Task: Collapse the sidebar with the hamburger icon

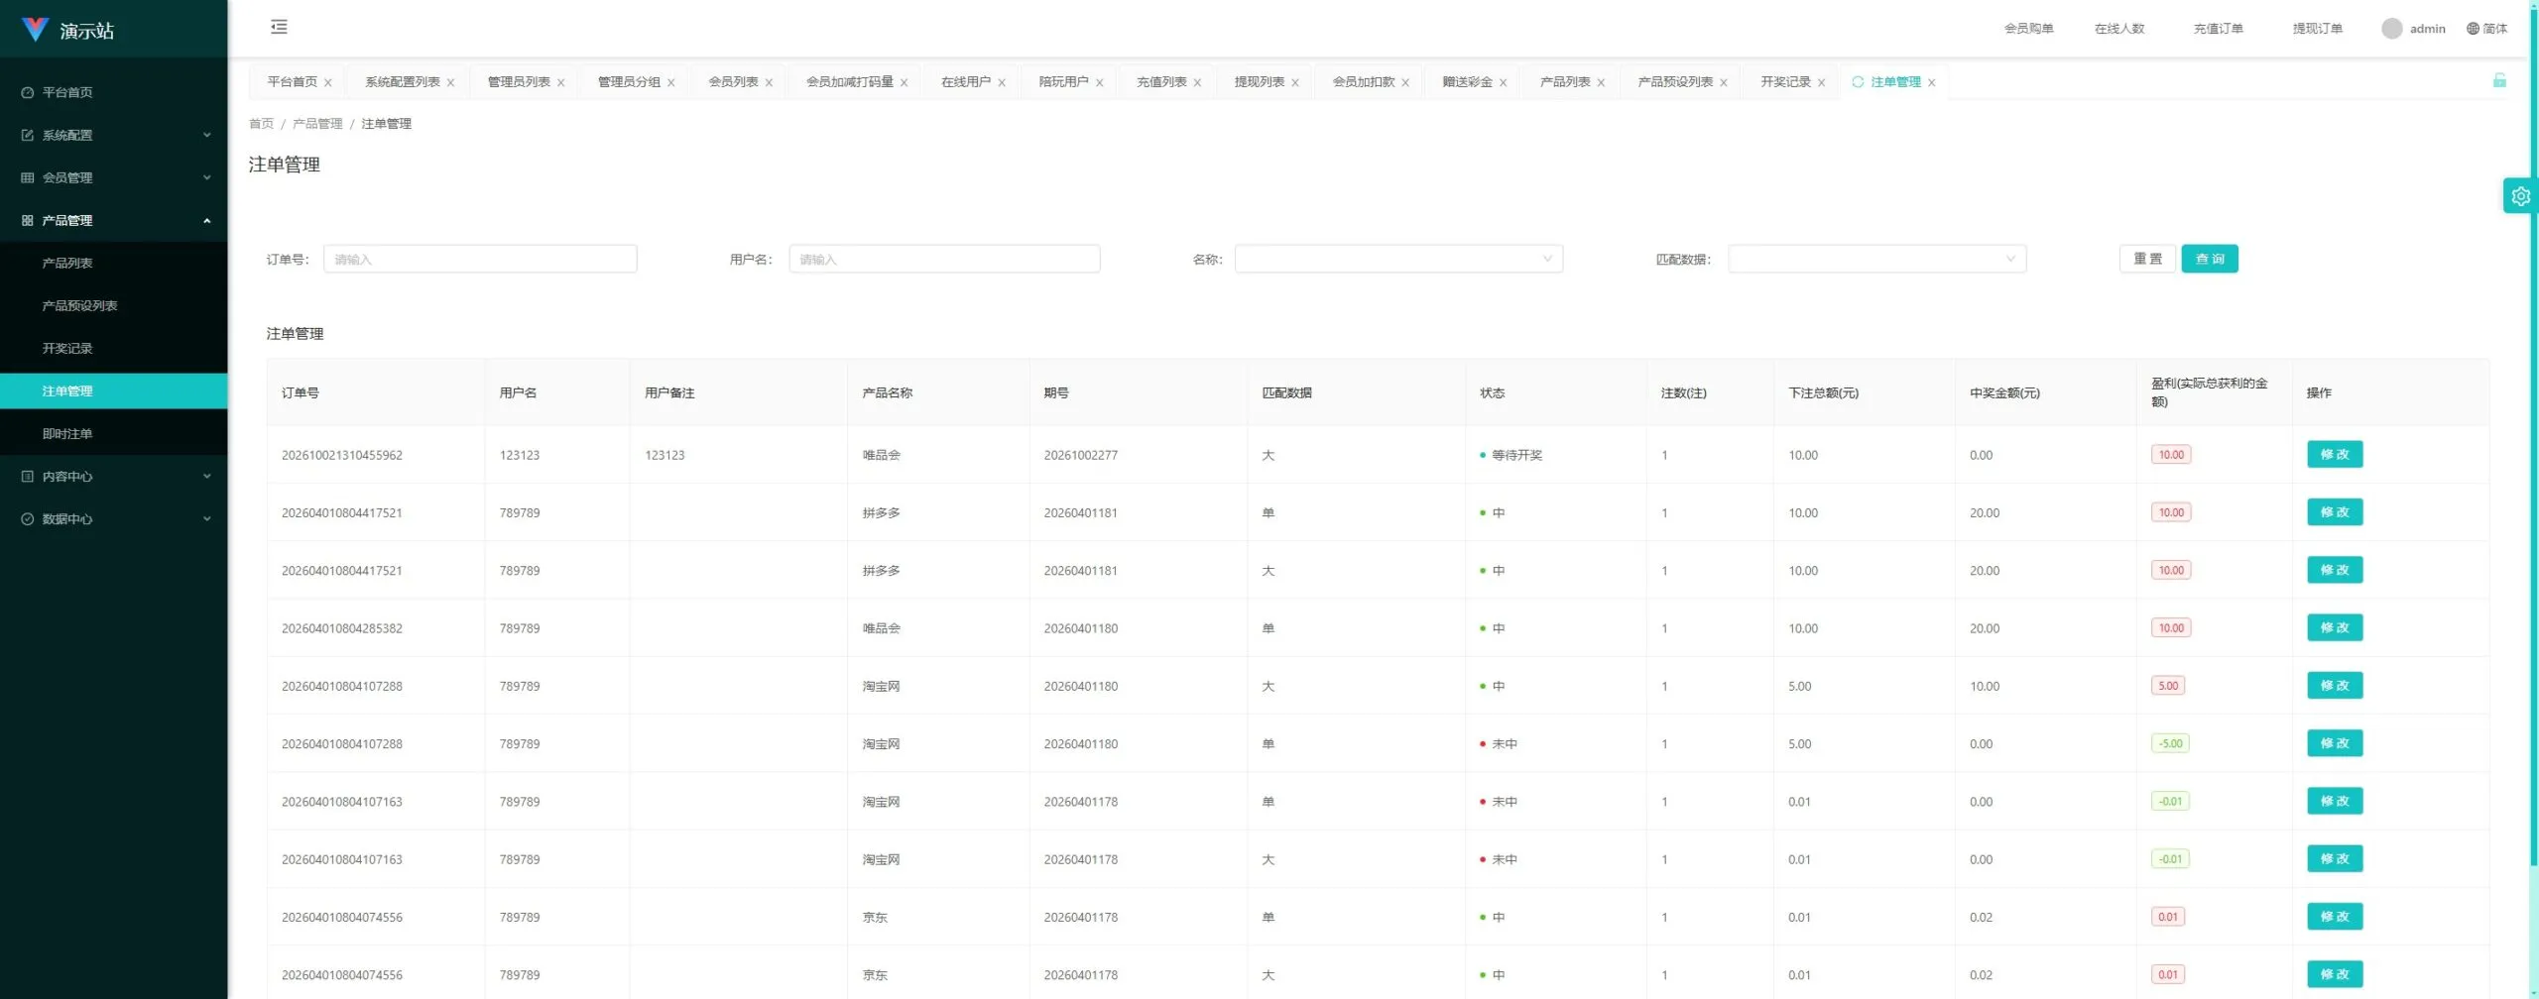Action: point(279,28)
